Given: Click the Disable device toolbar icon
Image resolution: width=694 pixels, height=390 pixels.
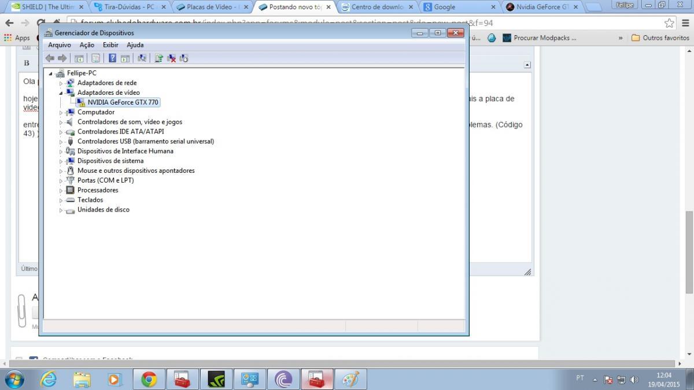Looking at the screenshot, I should click(x=184, y=58).
